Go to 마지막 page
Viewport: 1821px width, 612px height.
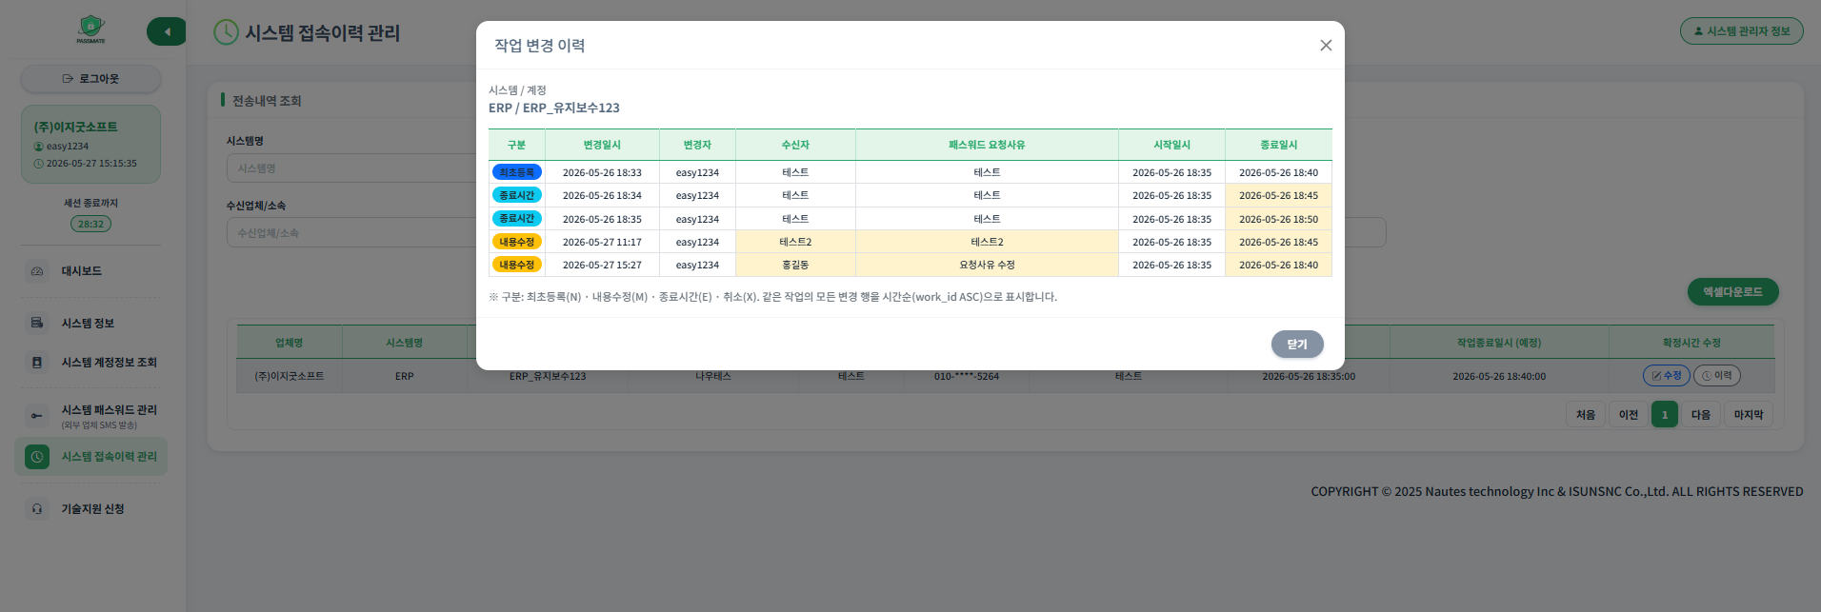[x=1749, y=415]
